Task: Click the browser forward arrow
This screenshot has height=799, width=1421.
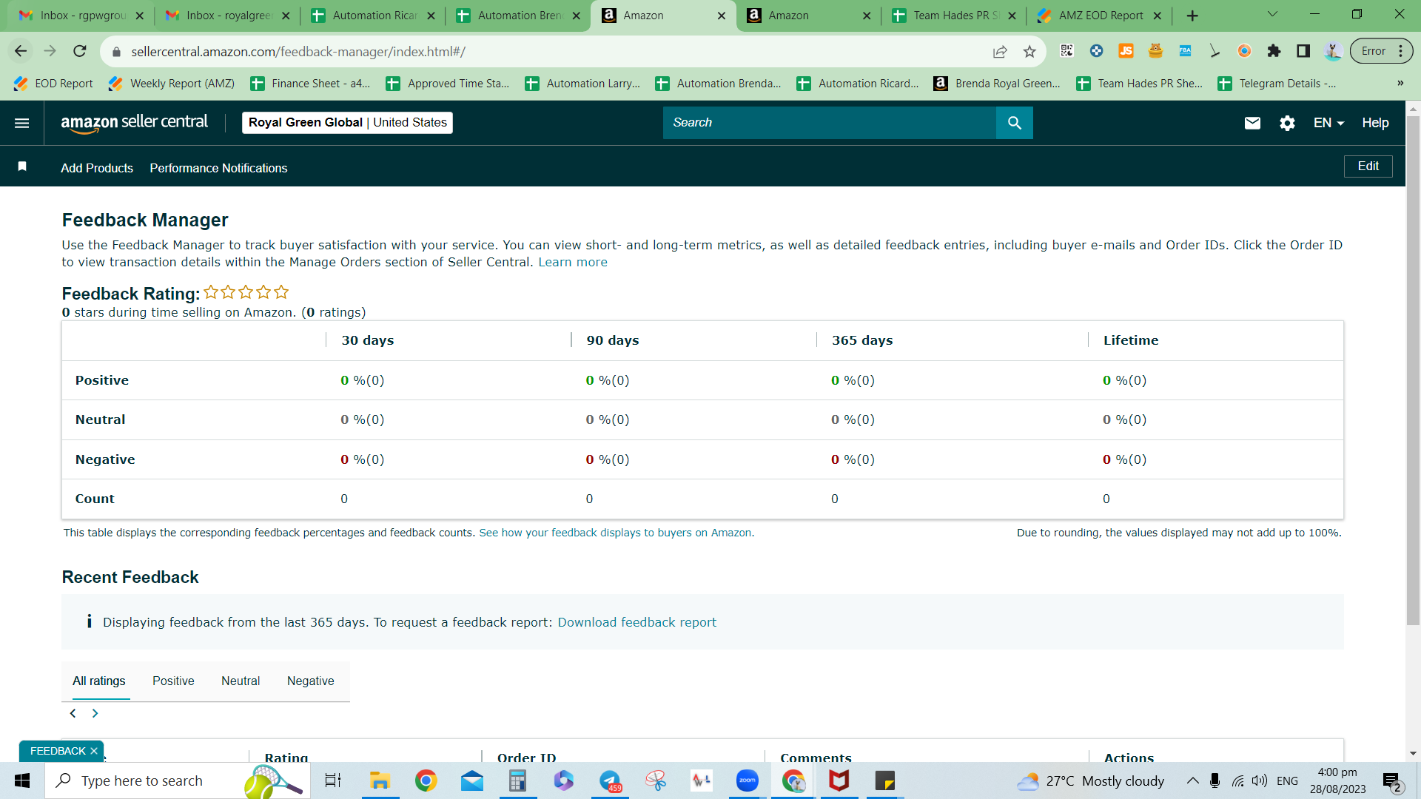Action: [50, 51]
